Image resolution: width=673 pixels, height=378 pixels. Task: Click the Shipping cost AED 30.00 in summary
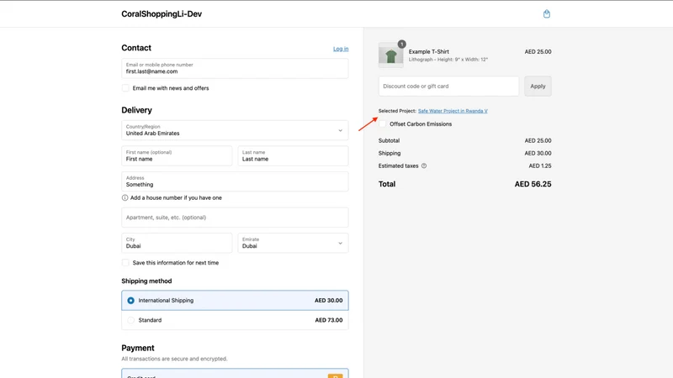click(x=538, y=153)
